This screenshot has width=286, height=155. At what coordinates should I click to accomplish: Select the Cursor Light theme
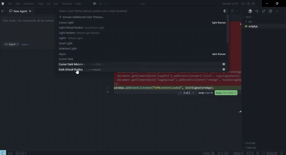pyautogui.click(x=143, y=23)
